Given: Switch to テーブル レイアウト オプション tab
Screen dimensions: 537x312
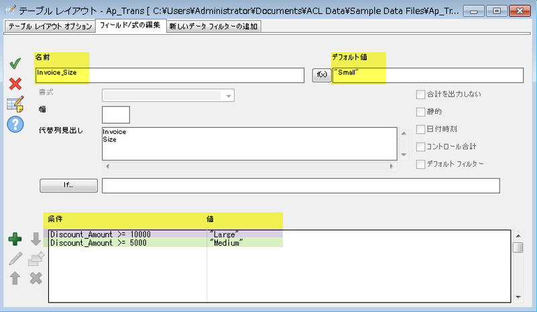Looking at the screenshot, I should [49, 26].
